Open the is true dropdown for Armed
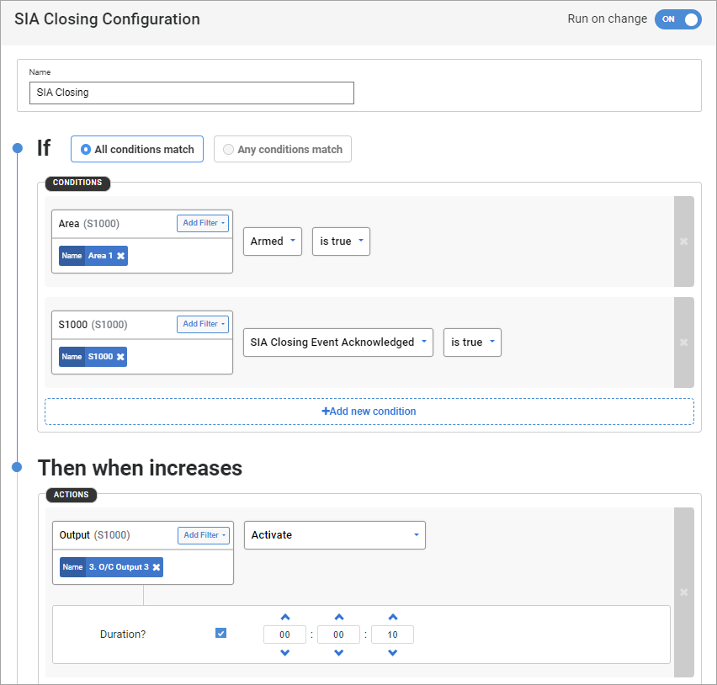Image resolution: width=717 pixels, height=685 pixels. tap(341, 242)
